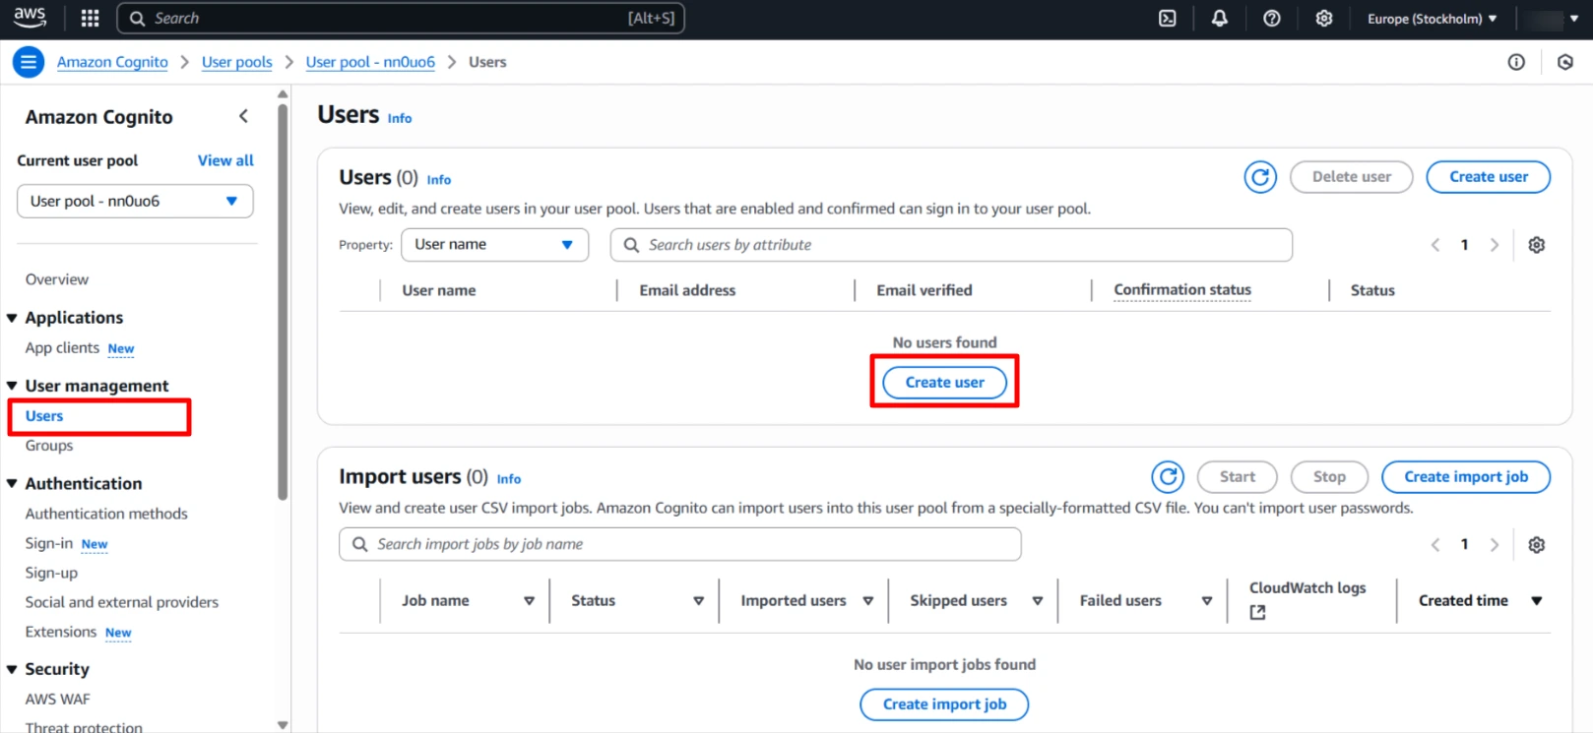1593x733 pixels.
Task: Sort by Skipped users column
Action: click(x=1038, y=601)
